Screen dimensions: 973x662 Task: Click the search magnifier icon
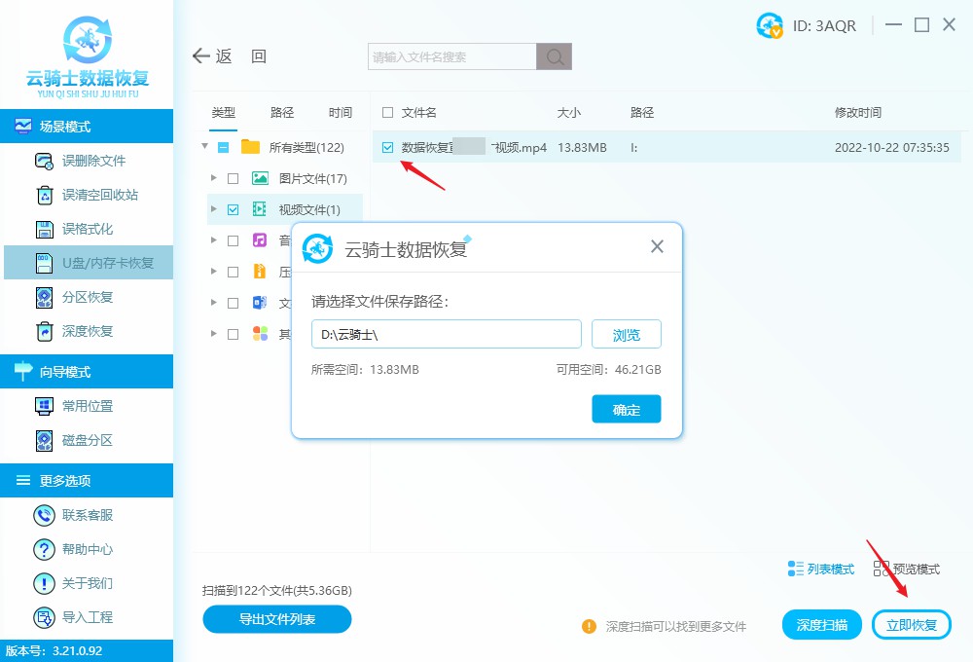tap(555, 57)
